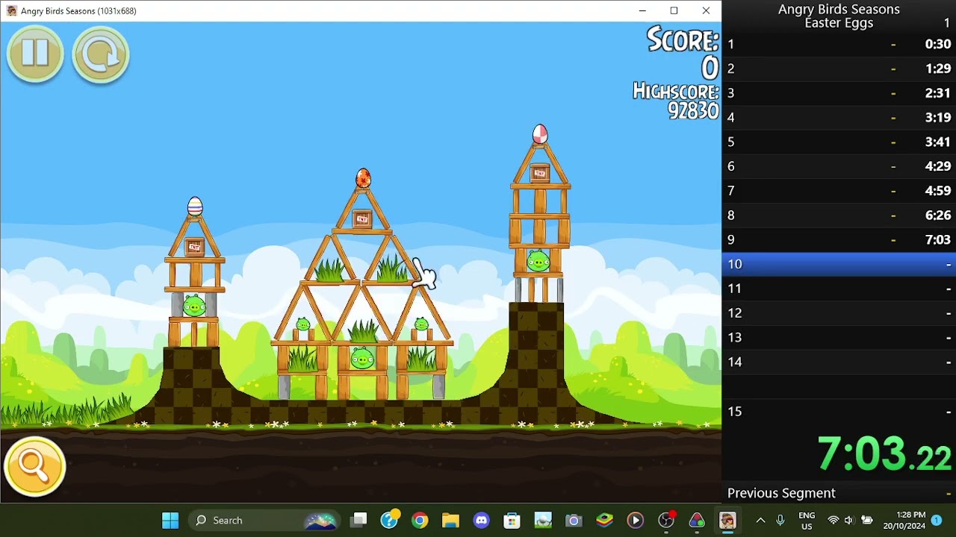Click the microphone tray icon
The height and width of the screenshot is (537, 956).
pyautogui.click(x=780, y=521)
